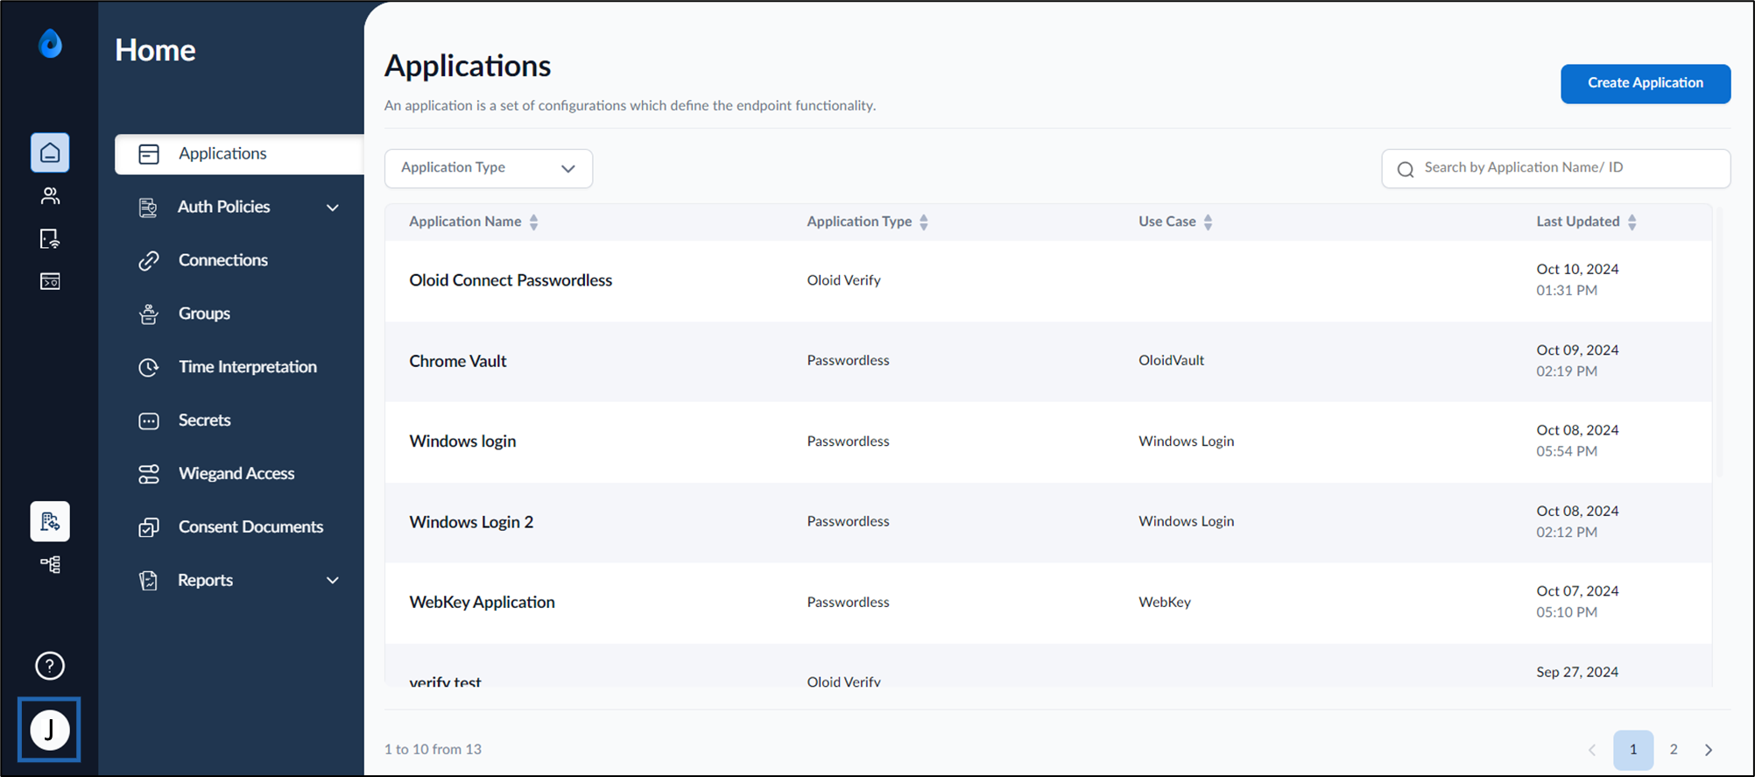Click the Wiegand Access icon
Image resolution: width=1755 pixels, height=777 pixels.
click(x=149, y=474)
